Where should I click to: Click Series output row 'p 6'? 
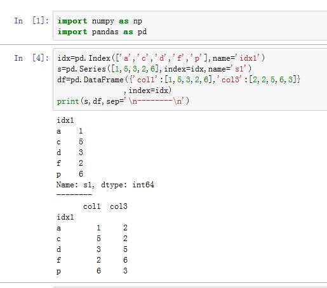pyautogui.click(x=70, y=174)
